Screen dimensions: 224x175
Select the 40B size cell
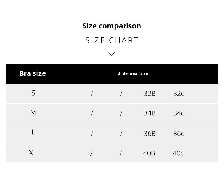click(x=149, y=153)
